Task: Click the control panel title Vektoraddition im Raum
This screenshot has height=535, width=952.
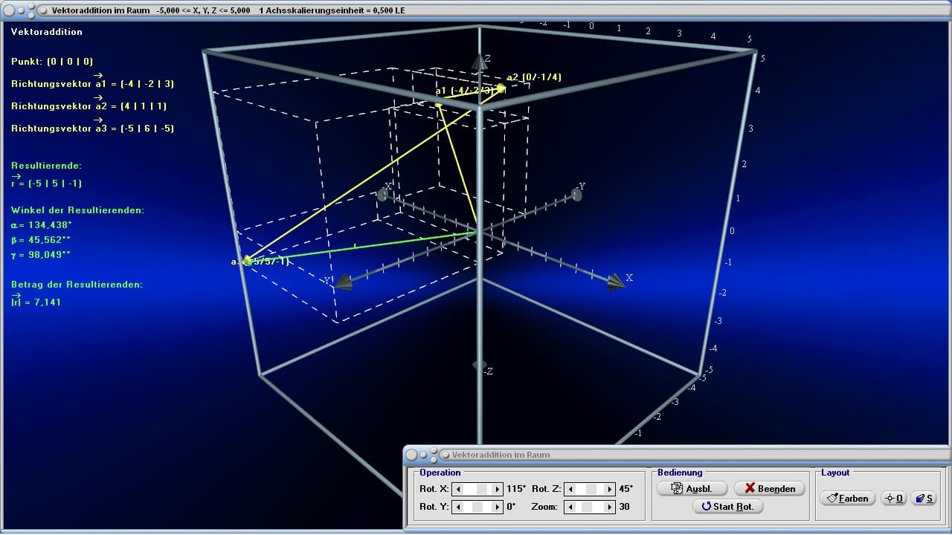Action: 501,454
